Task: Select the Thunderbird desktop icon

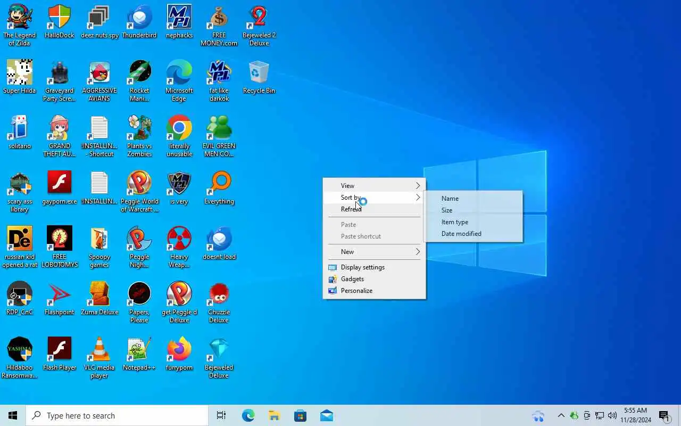Action: coord(139,21)
